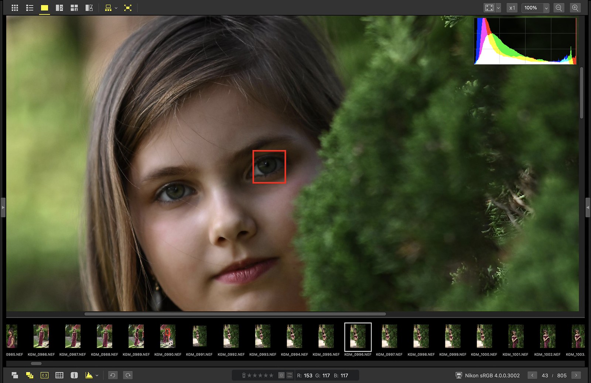Click the filmstrip horizontal scrollbar thumb
This screenshot has width=591, height=383.
click(x=36, y=363)
